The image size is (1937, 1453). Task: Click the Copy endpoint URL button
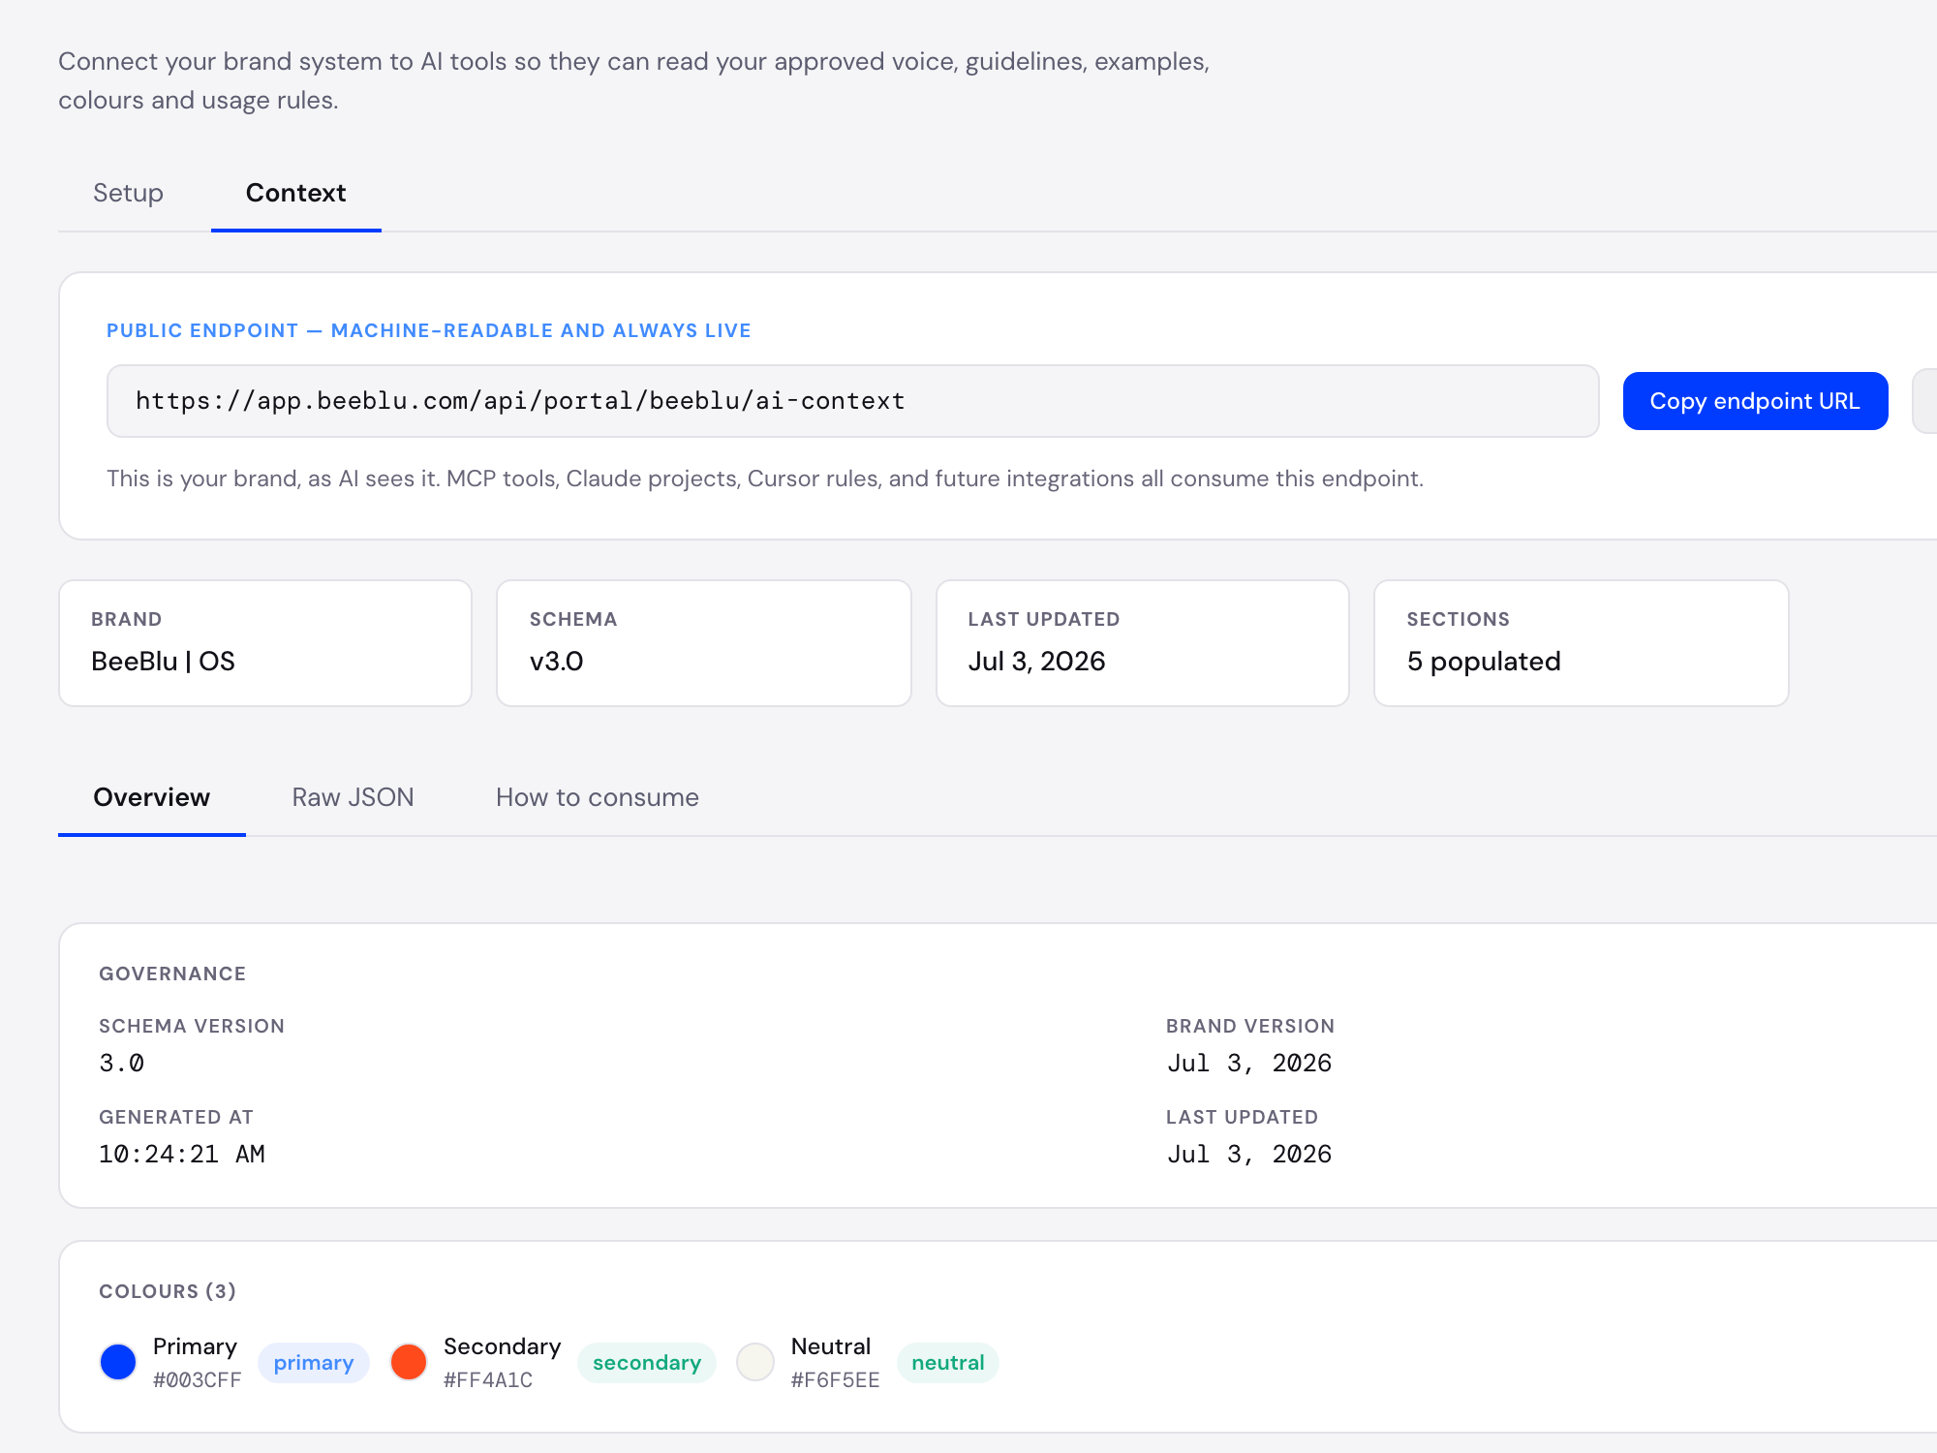click(x=1755, y=401)
